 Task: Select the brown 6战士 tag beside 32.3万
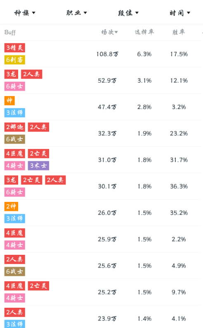(14, 139)
